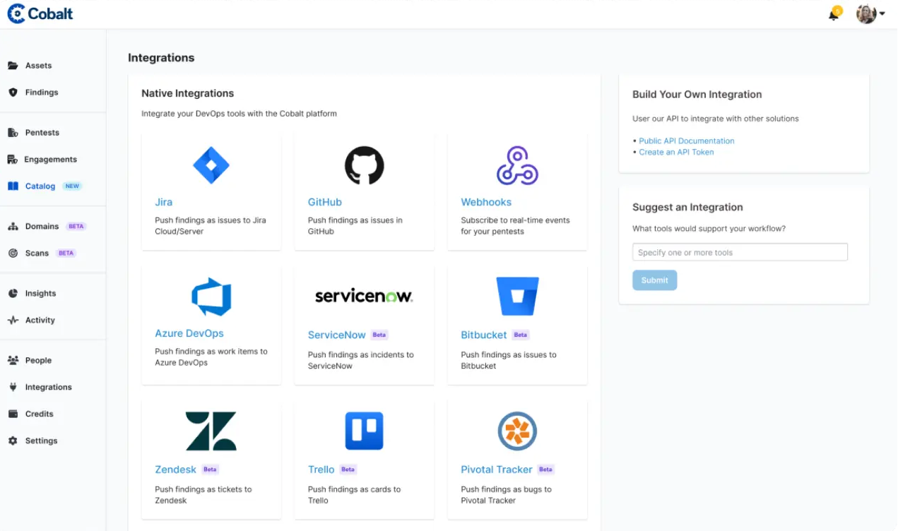Click the Webhooks integration icon
The image size is (898, 531).
(516, 165)
